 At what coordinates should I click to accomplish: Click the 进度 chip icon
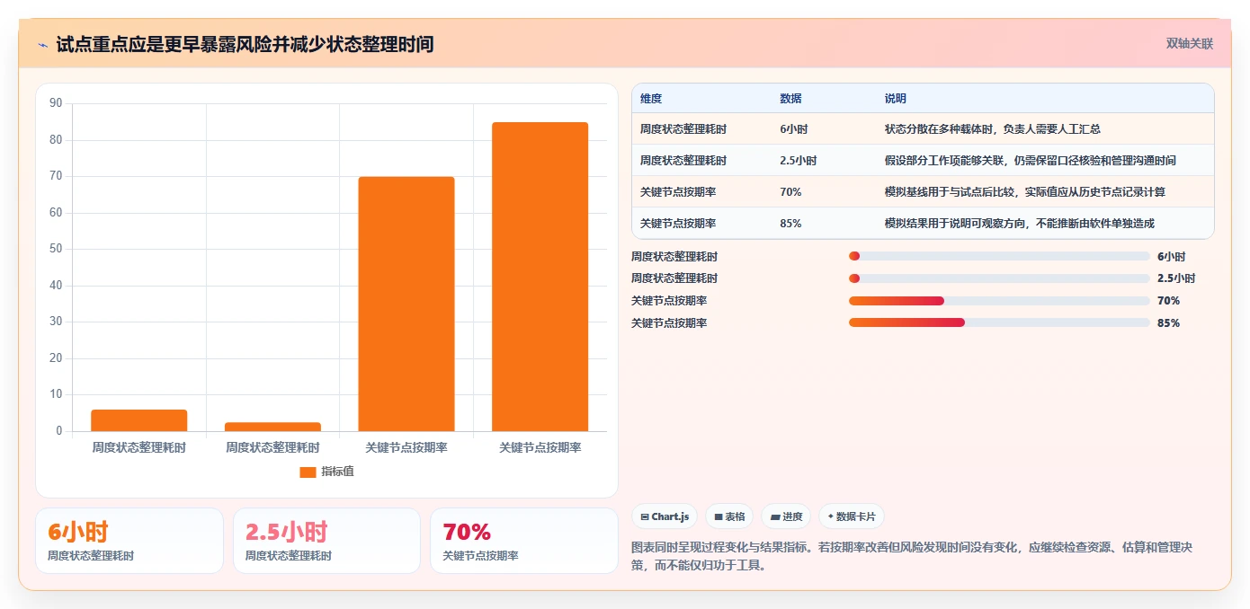(x=775, y=517)
